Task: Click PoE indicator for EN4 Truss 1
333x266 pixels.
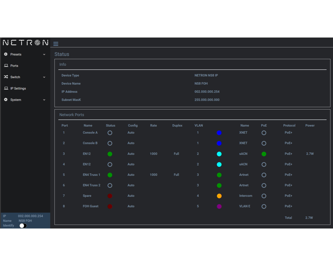Action: [264, 175]
